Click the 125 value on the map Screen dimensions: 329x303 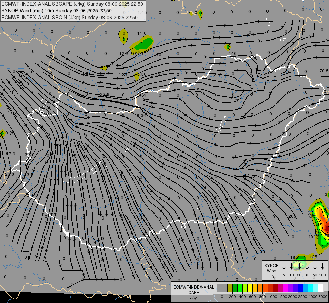coord(313,257)
